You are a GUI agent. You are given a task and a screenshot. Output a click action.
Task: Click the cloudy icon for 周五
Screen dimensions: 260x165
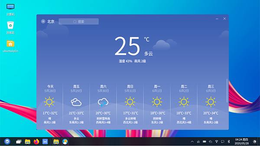click(x=76, y=102)
